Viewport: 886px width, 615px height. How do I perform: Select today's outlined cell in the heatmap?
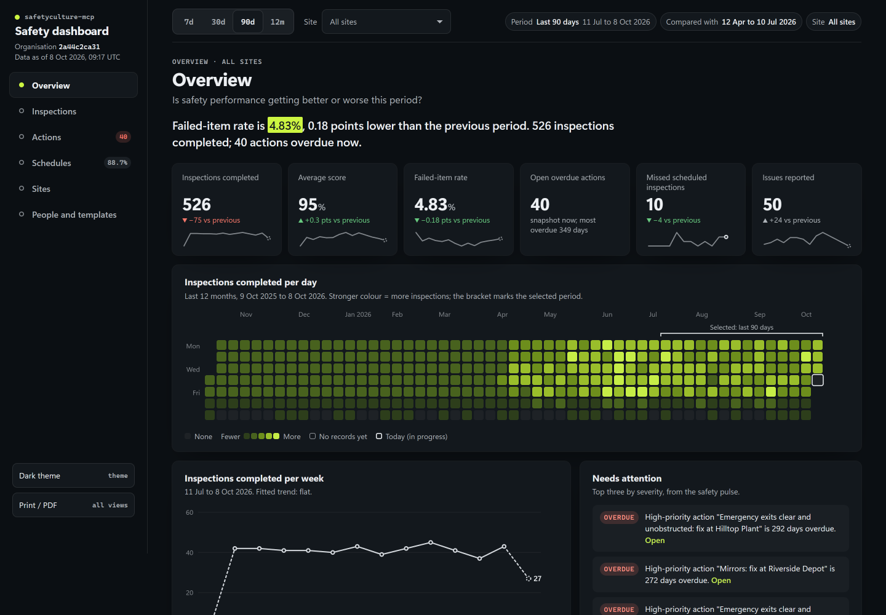tap(818, 380)
